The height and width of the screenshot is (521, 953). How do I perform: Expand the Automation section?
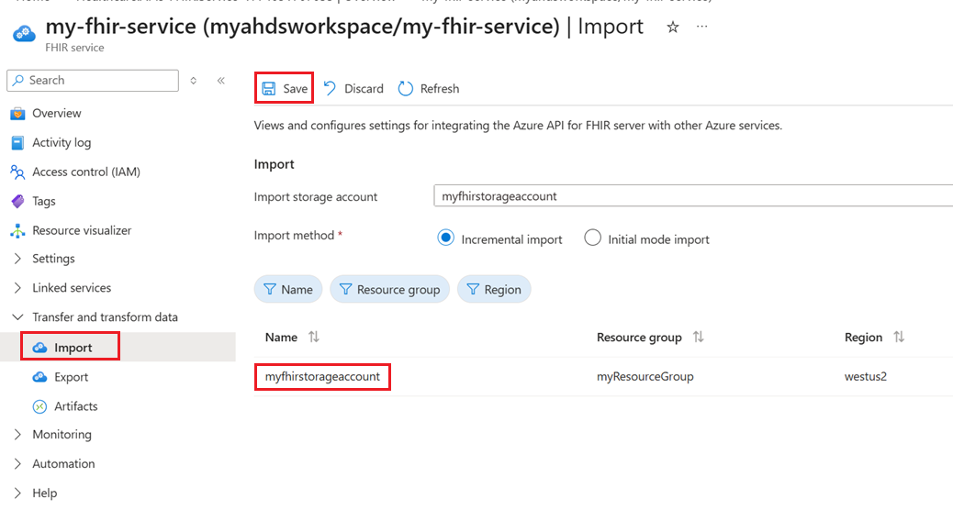click(x=63, y=463)
